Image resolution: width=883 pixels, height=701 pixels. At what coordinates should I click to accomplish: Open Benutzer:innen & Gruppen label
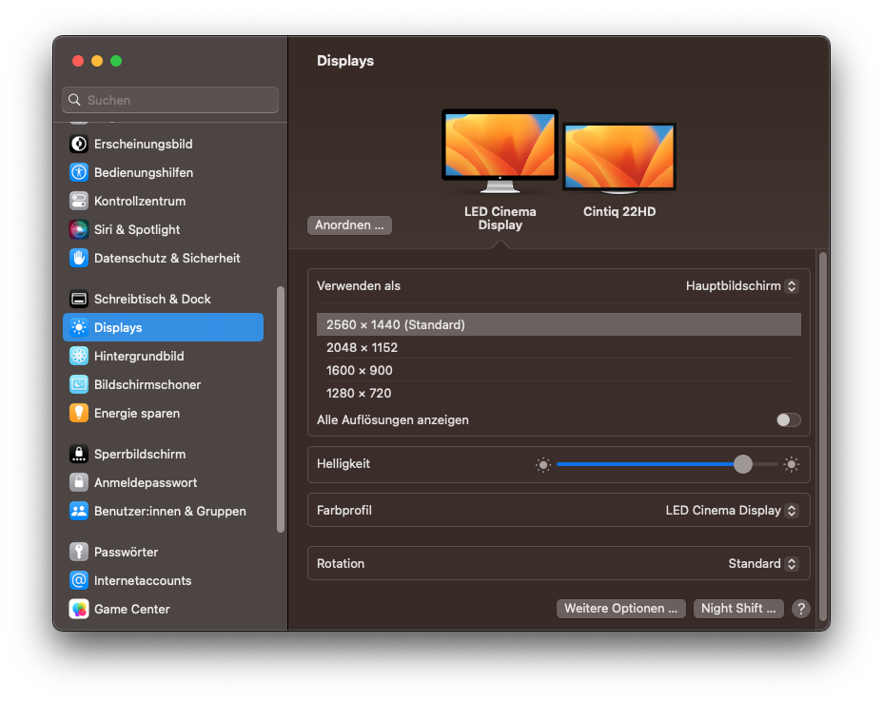pos(170,512)
